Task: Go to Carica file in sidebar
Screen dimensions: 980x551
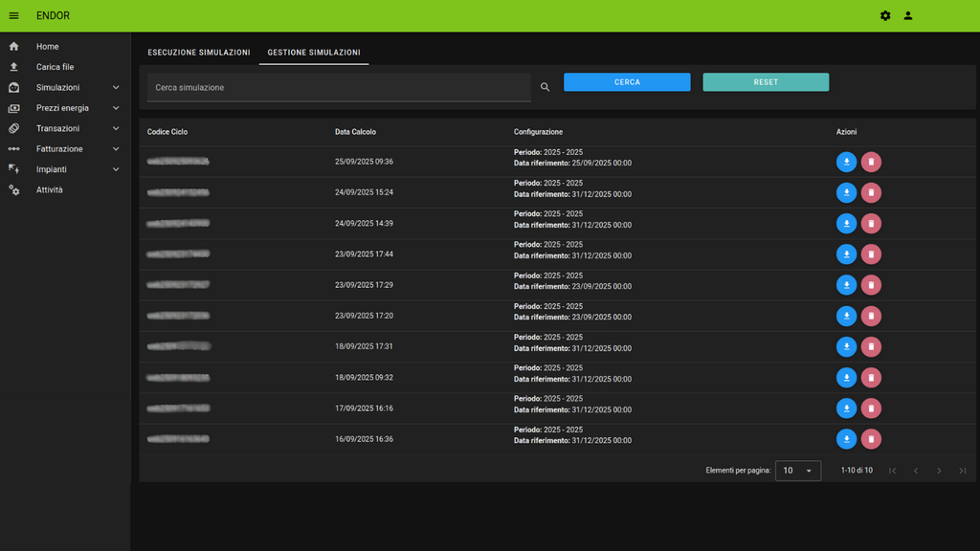Action: click(x=55, y=67)
